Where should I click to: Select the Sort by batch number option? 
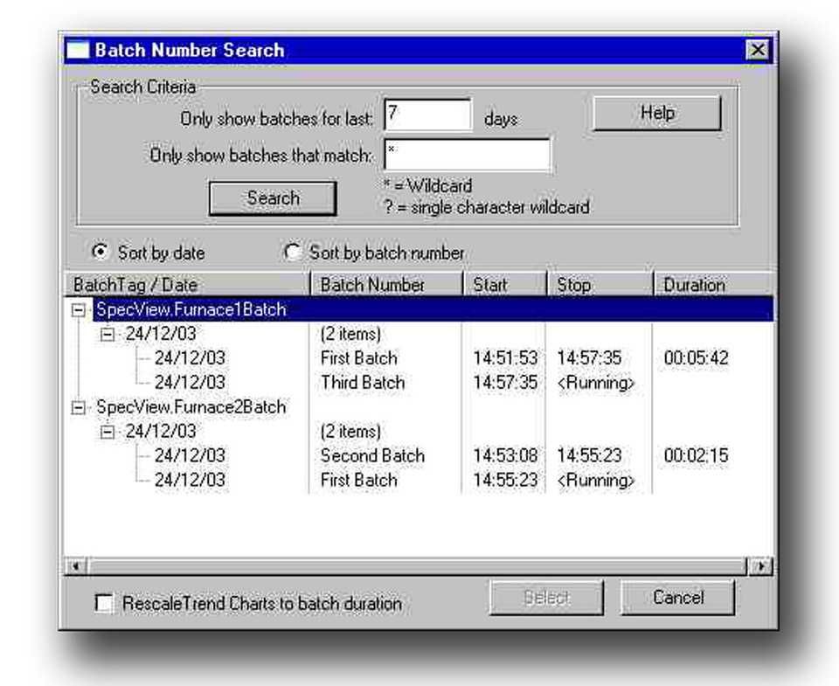pos(293,253)
